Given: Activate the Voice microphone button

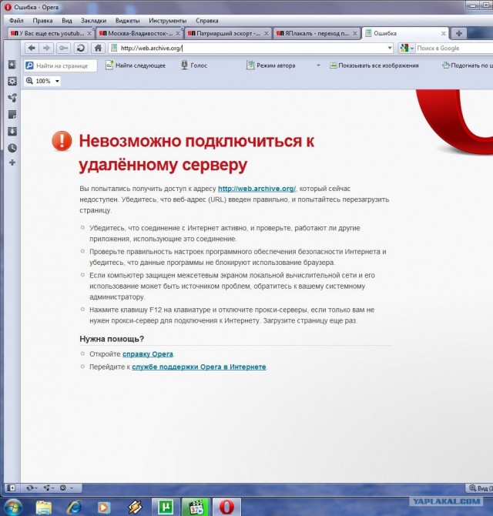Looking at the screenshot, I should pos(194,65).
